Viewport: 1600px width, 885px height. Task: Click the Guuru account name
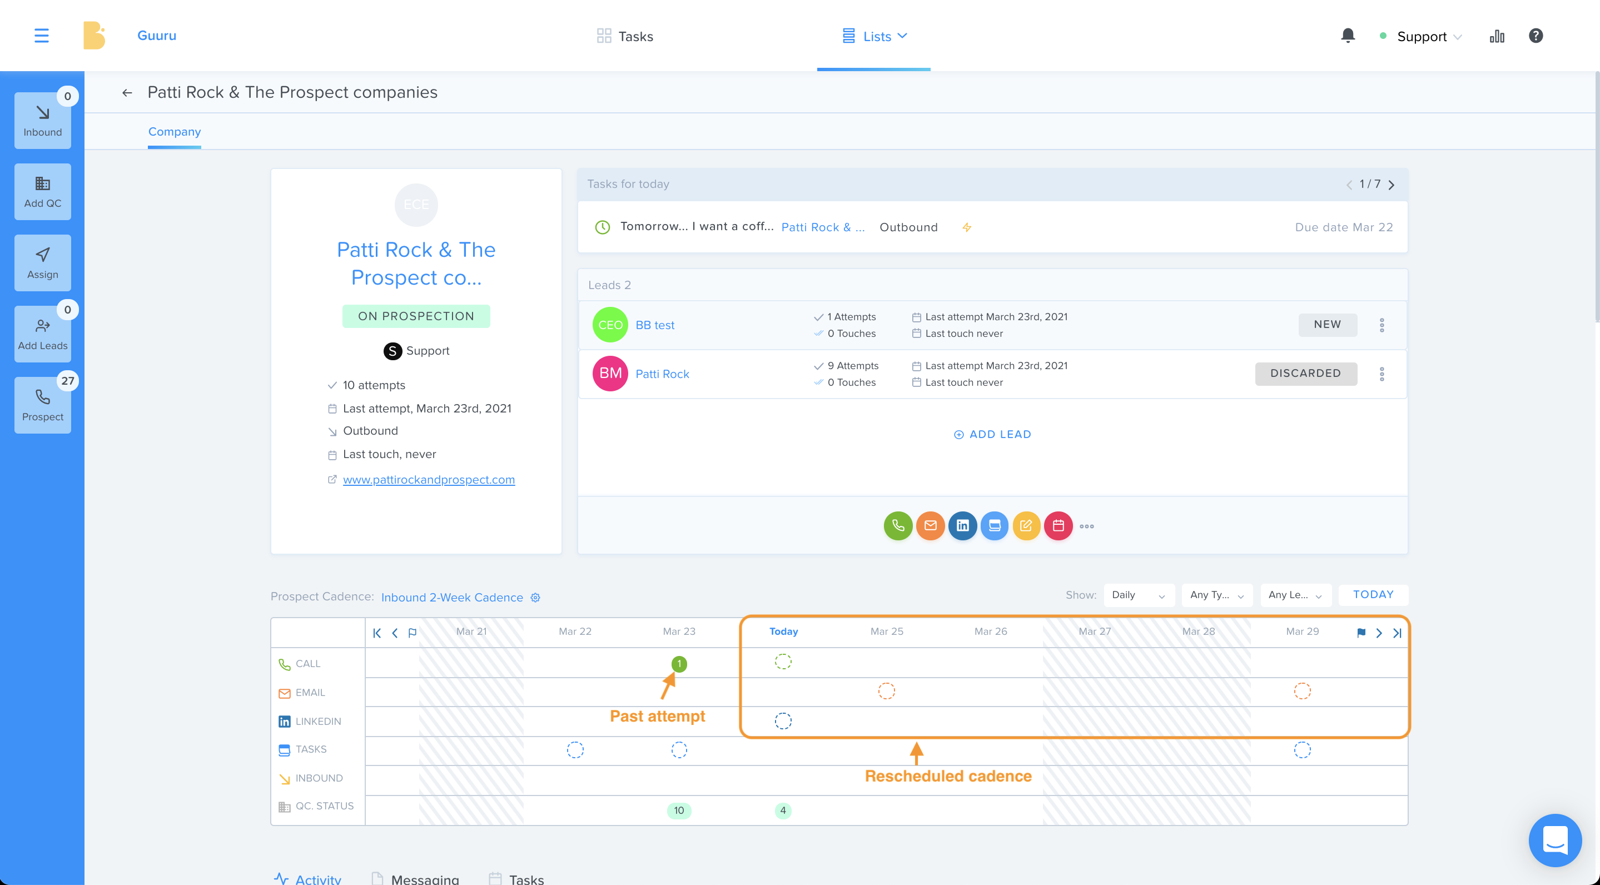(157, 36)
